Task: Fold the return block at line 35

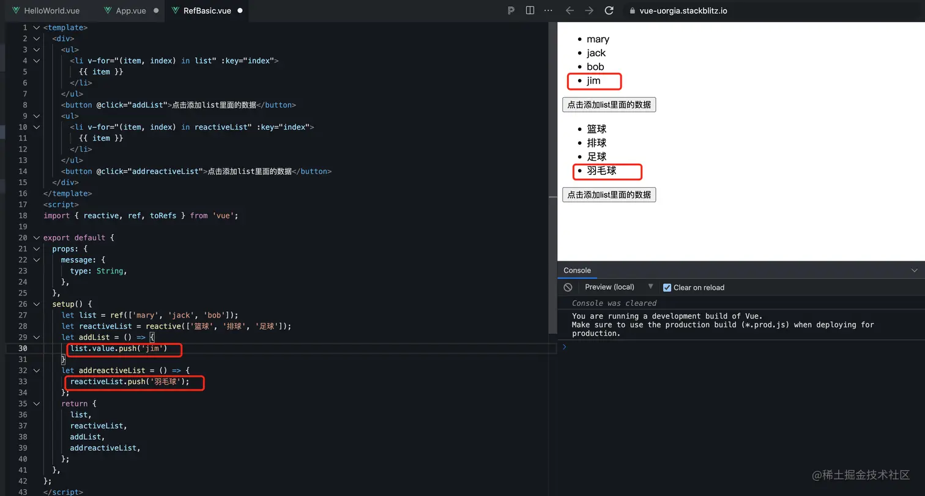Action: 37,404
